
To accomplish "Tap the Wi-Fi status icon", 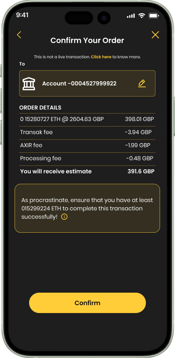I will (x=142, y=15).
